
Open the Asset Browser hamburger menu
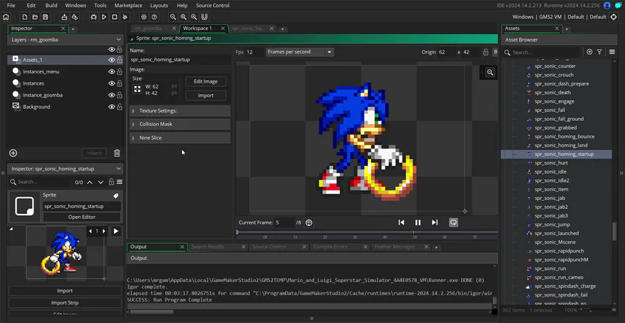pyautogui.click(x=612, y=52)
